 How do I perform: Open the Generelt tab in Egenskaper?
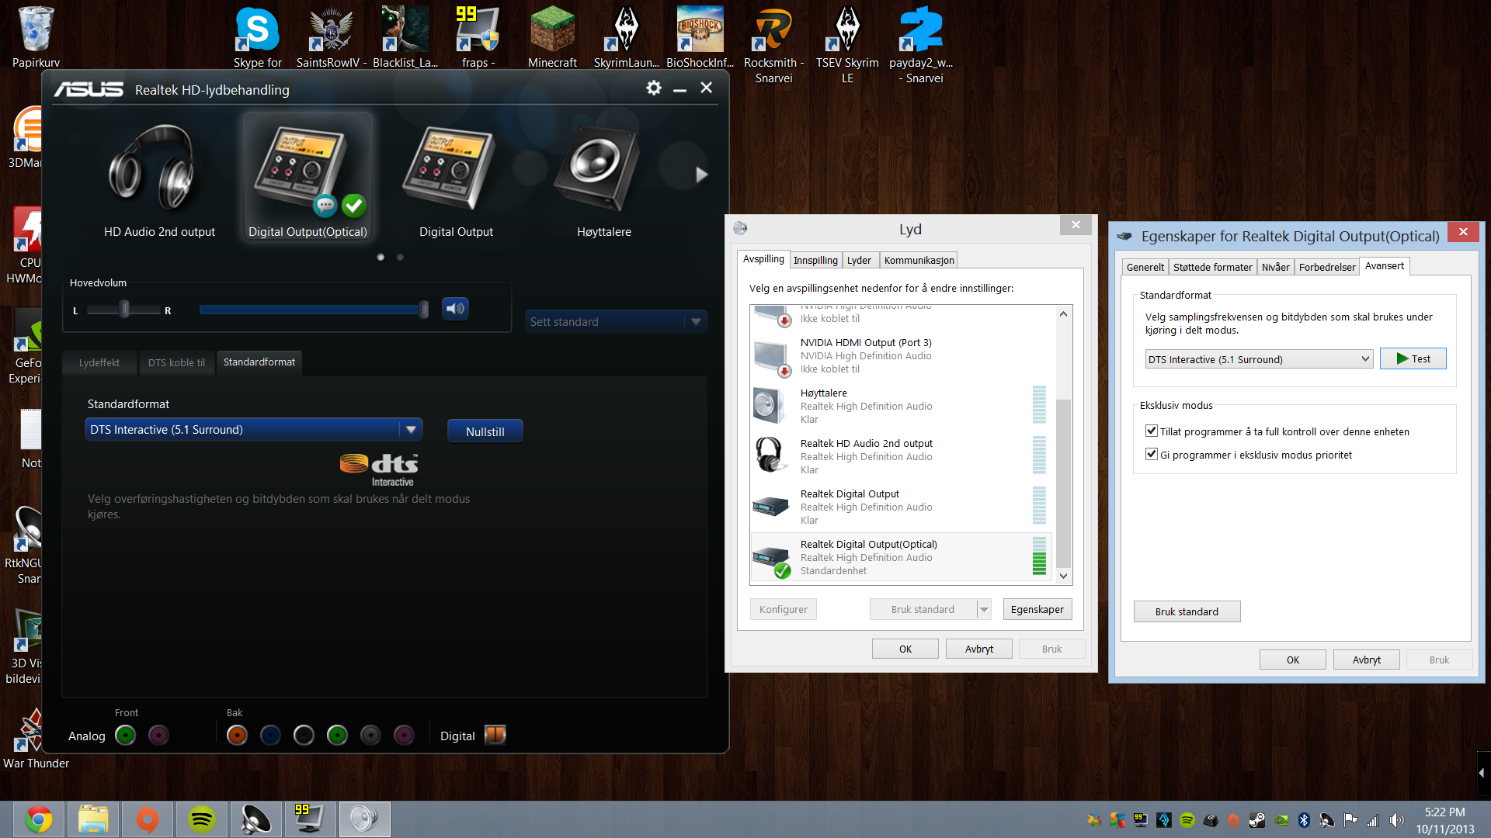1145,267
